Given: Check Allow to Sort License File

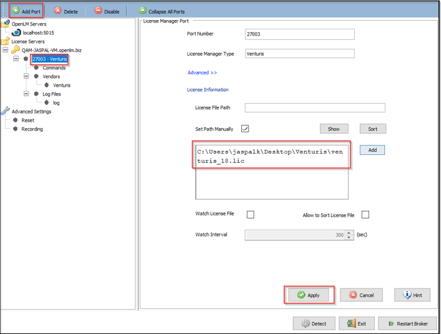Looking at the screenshot, I should [x=365, y=215].
